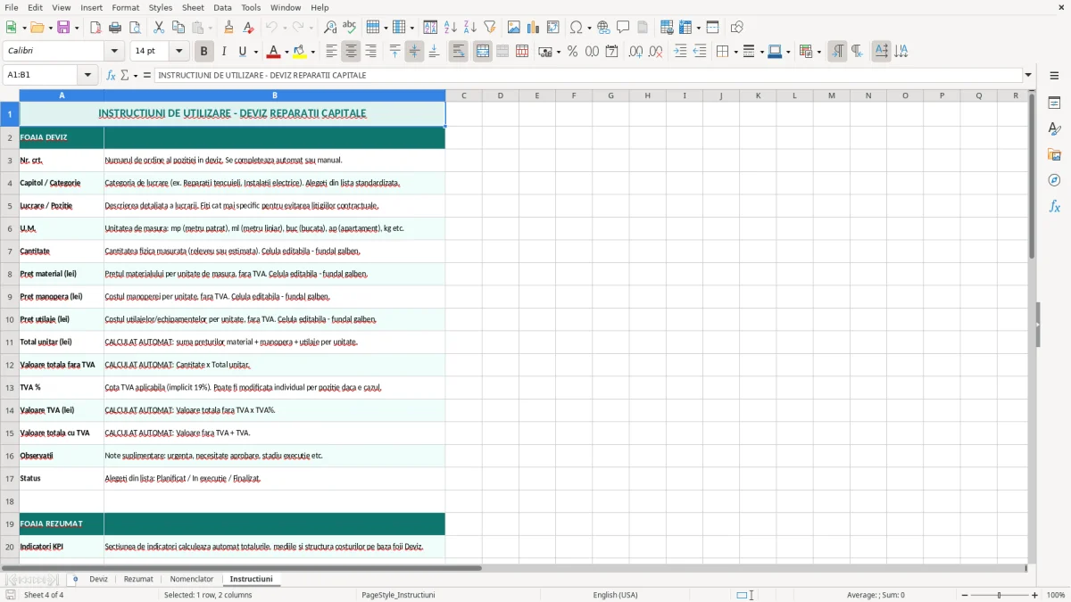Open Find and Replace
1071x602 pixels.
(330, 28)
